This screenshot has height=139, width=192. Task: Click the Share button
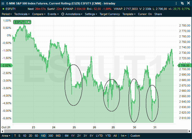point(158,14)
